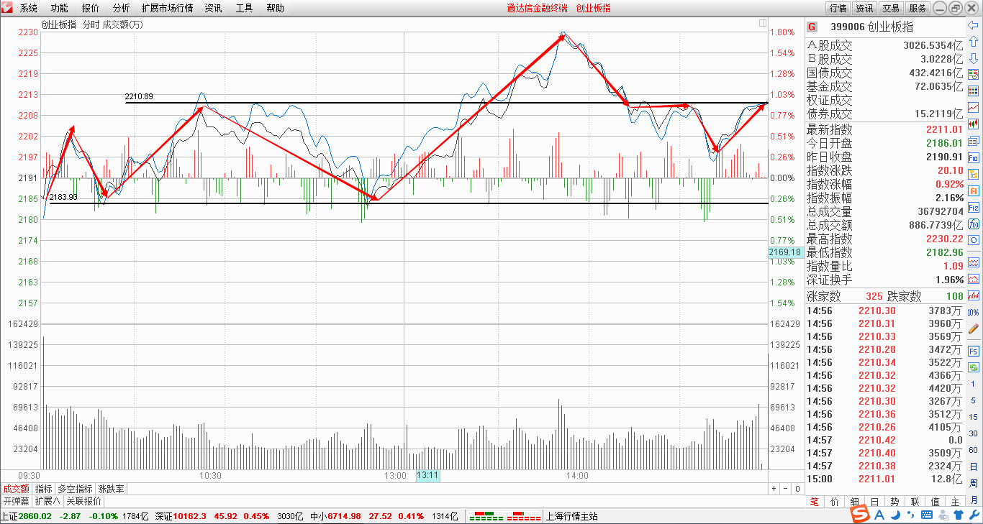
Task: Click the 服务 button at top right
Action: pyautogui.click(x=918, y=8)
